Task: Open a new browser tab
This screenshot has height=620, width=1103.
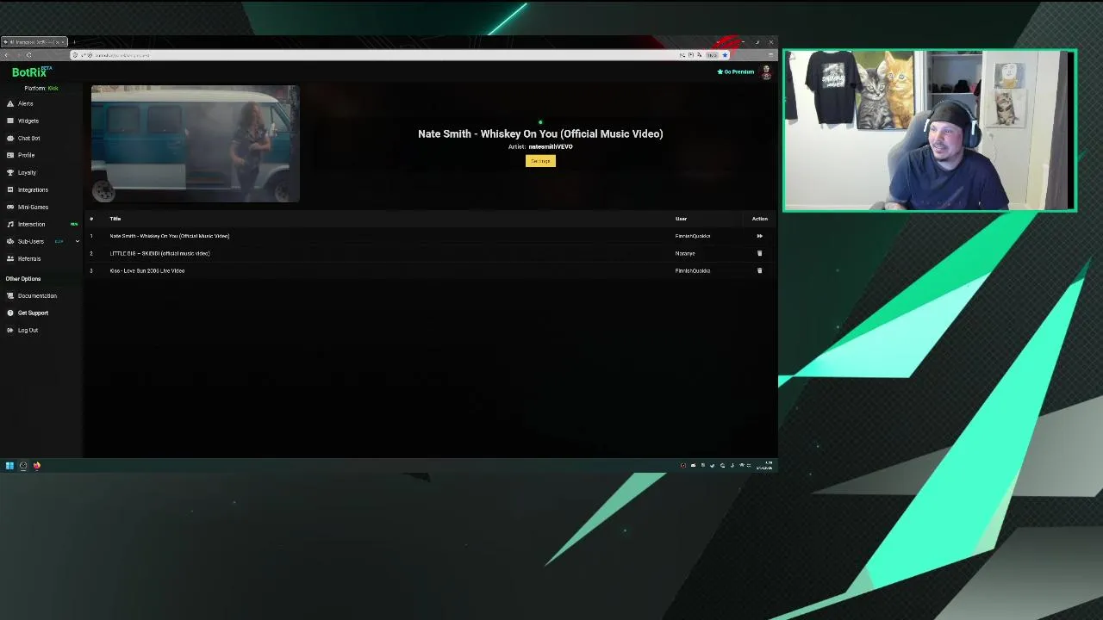Action: tap(74, 41)
